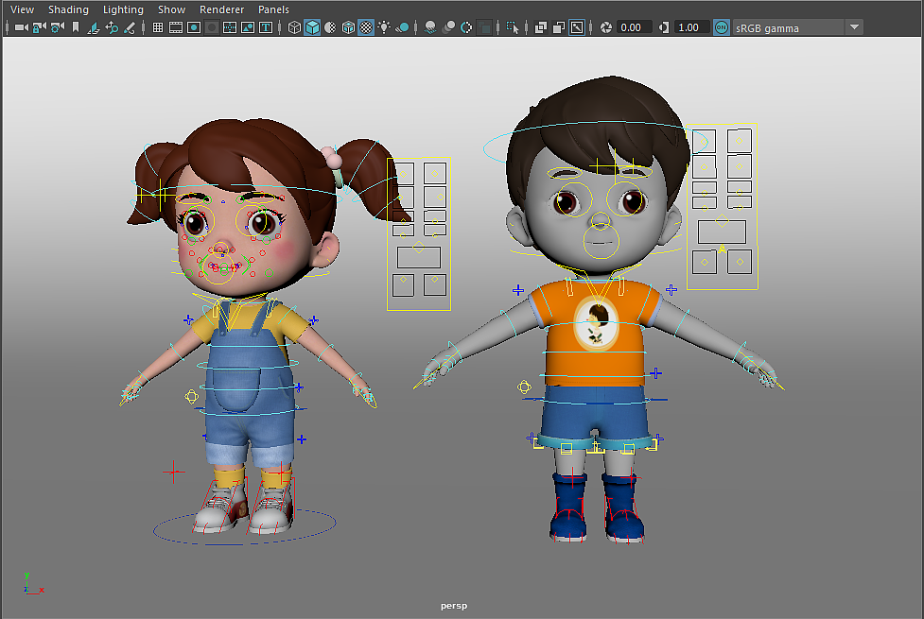This screenshot has width=924, height=619.
Task: Click the Gamma contrast icon
Action: [x=664, y=27]
